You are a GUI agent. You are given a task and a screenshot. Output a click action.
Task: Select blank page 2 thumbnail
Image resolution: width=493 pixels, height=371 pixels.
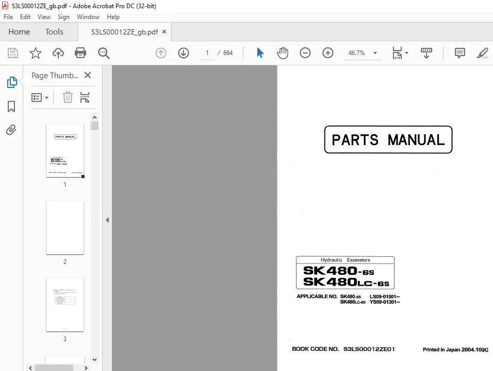(x=65, y=227)
